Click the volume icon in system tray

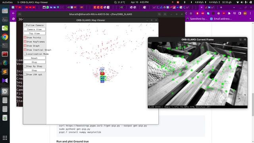coord(242,2)
